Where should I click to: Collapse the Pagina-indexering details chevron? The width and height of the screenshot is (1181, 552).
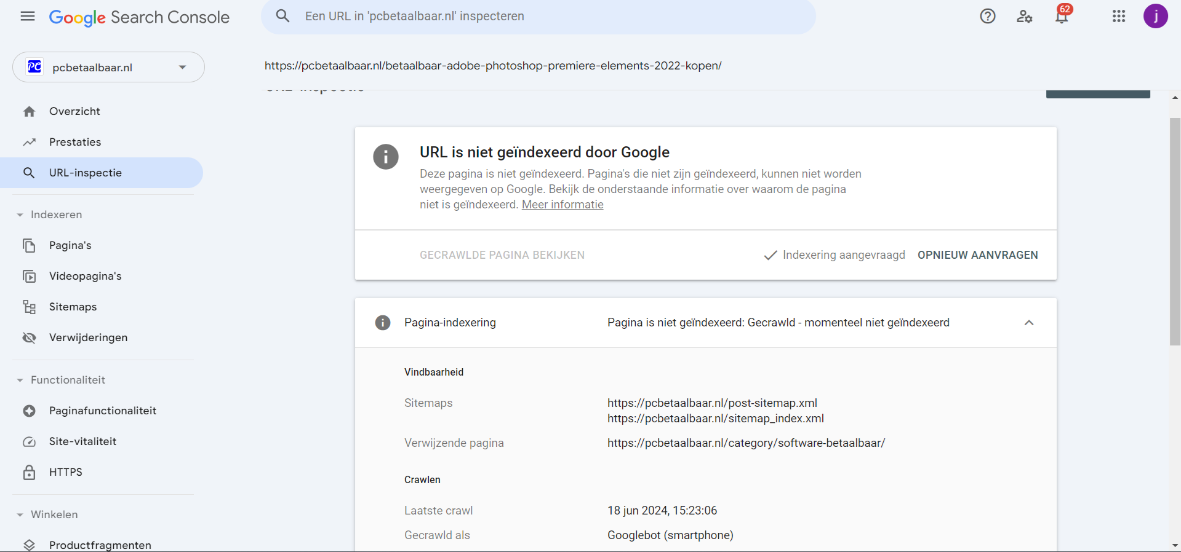(1029, 323)
